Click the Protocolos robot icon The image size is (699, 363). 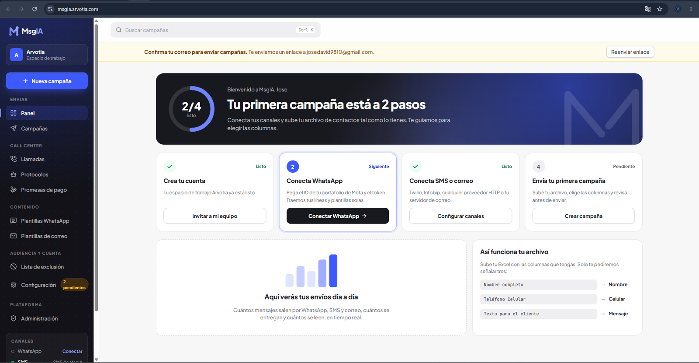click(x=14, y=175)
